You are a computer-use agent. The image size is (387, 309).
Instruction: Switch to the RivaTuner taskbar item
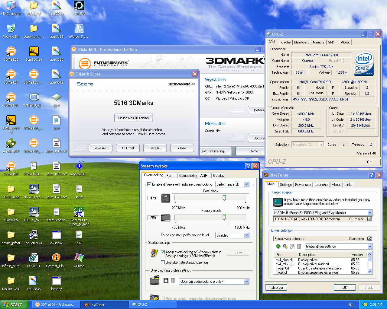[104, 304]
